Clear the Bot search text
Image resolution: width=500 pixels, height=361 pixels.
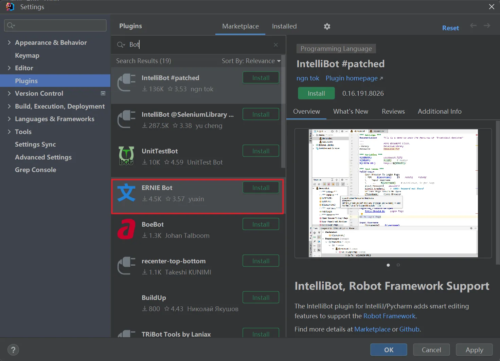(276, 45)
